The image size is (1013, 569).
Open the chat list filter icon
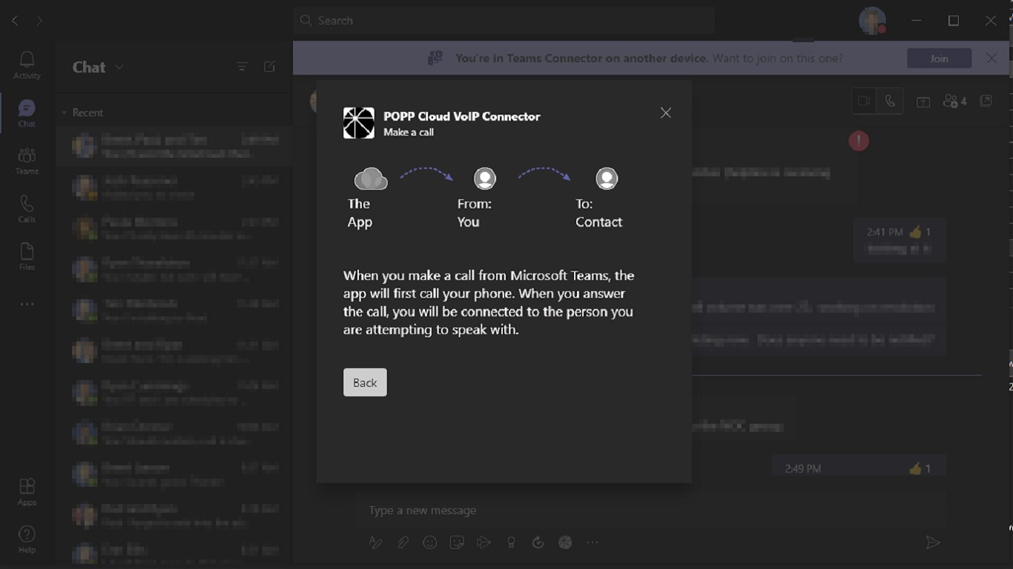pyautogui.click(x=242, y=67)
